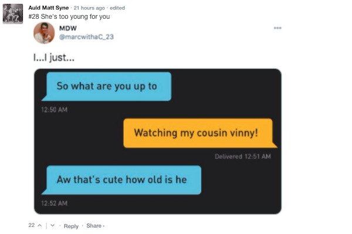Click the vote count showing 22

[x=32, y=225]
